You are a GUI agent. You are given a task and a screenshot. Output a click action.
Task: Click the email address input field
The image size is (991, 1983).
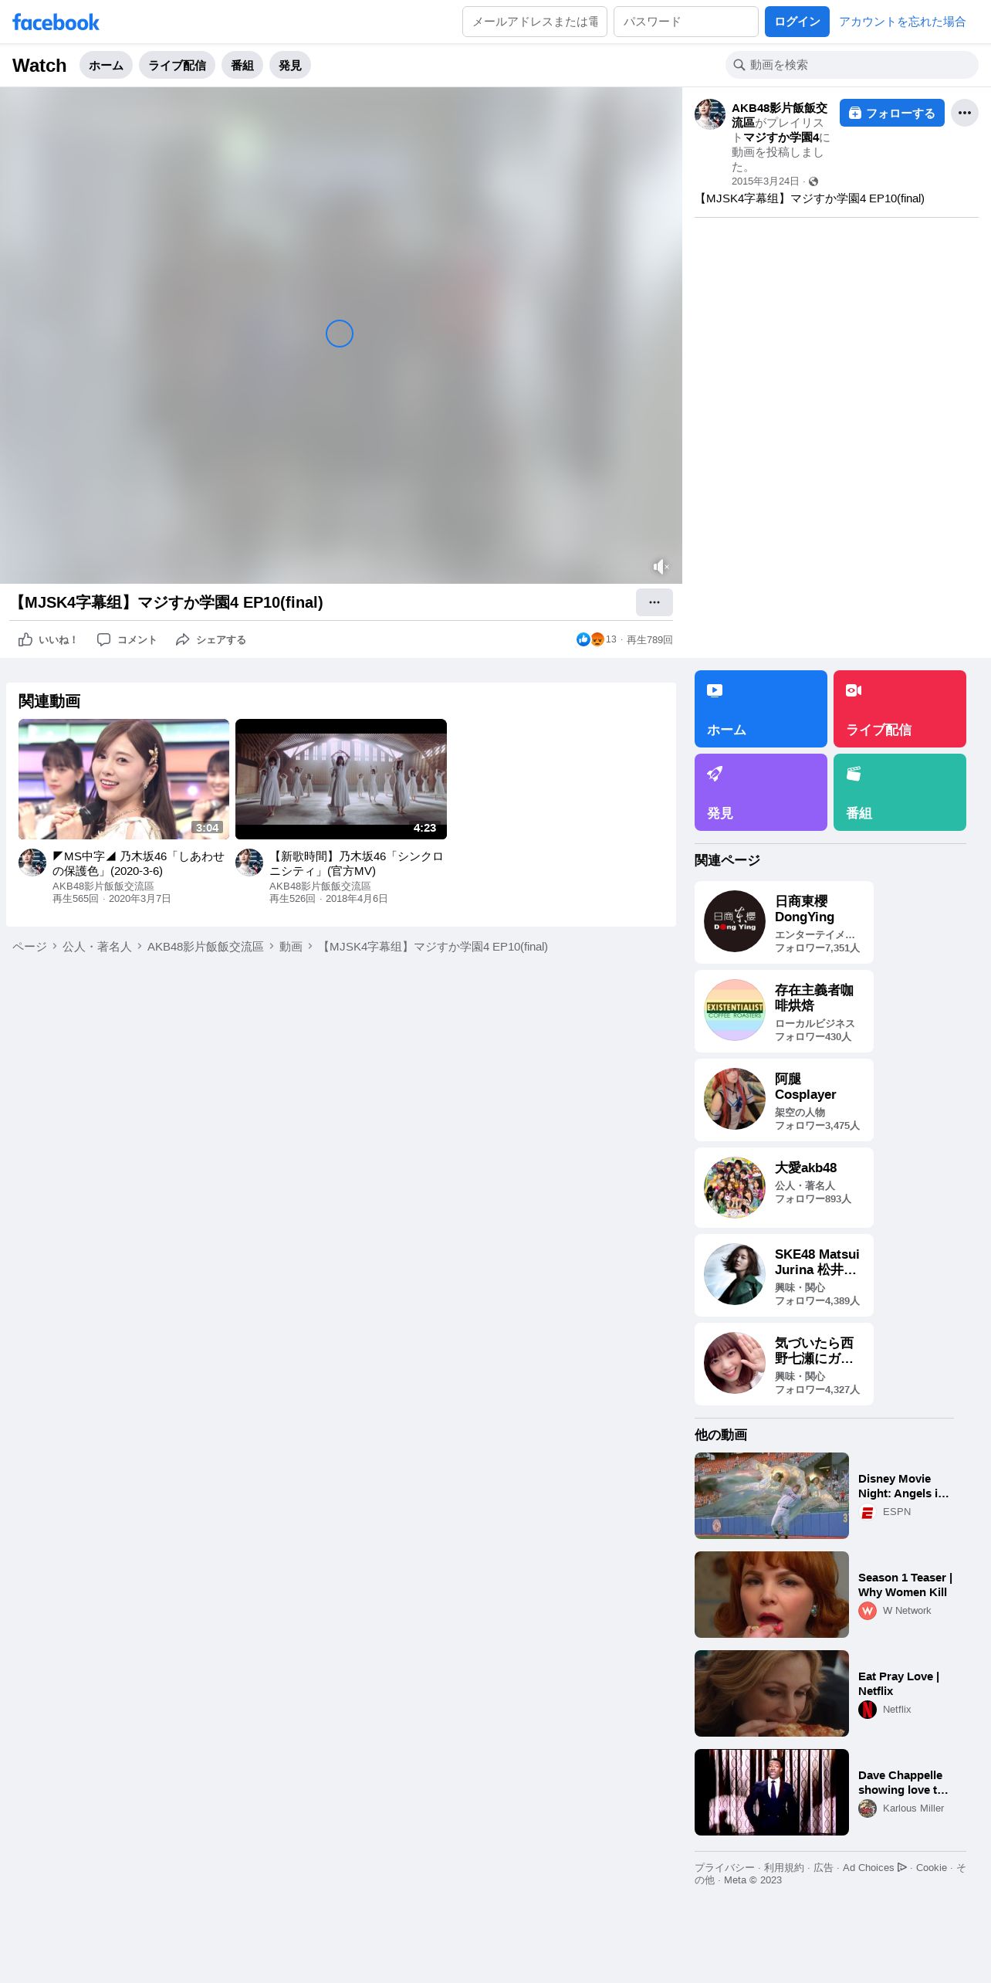pyautogui.click(x=535, y=22)
